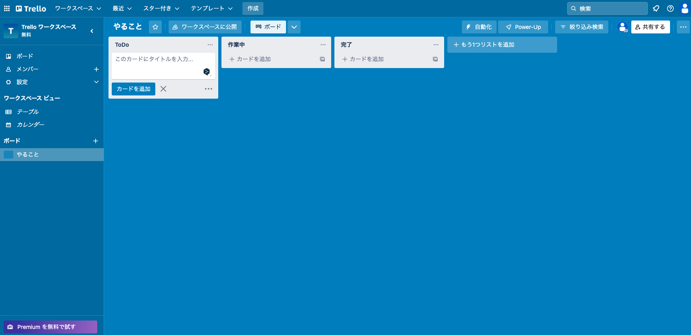Create a new board with plus icon
This screenshot has height=335, width=691.
[x=96, y=141]
